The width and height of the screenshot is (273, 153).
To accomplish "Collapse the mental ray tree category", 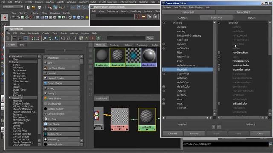I will coord(10,98).
